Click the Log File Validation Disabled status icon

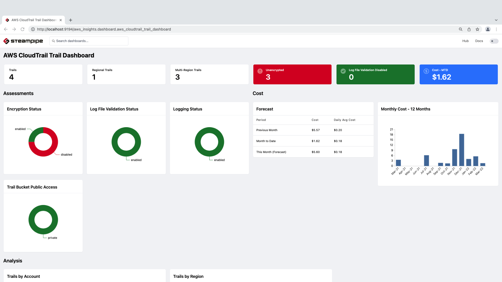[343, 70]
